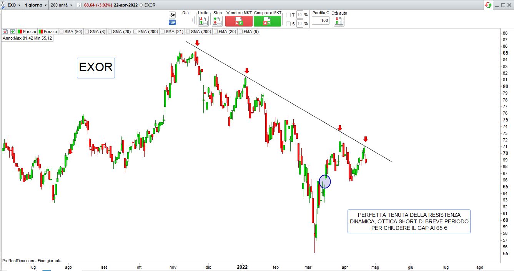This screenshot has width=514, height=271.
Task: Enable the SMA (20) indicator
Action: tap(110, 32)
